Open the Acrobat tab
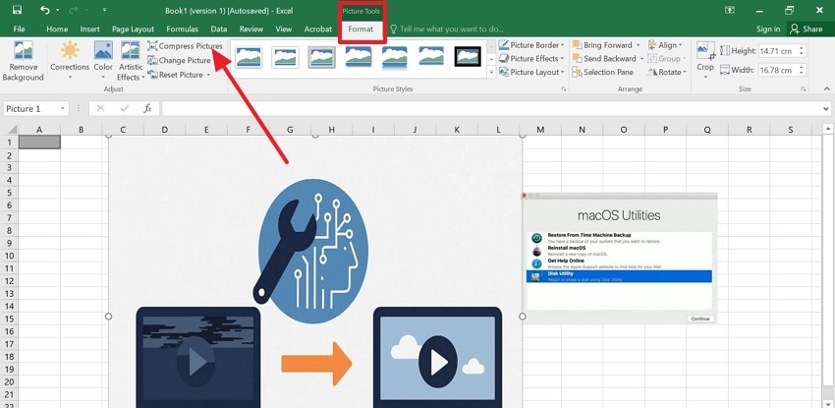The height and width of the screenshot is (408, 835). click(x=318, y=29)
